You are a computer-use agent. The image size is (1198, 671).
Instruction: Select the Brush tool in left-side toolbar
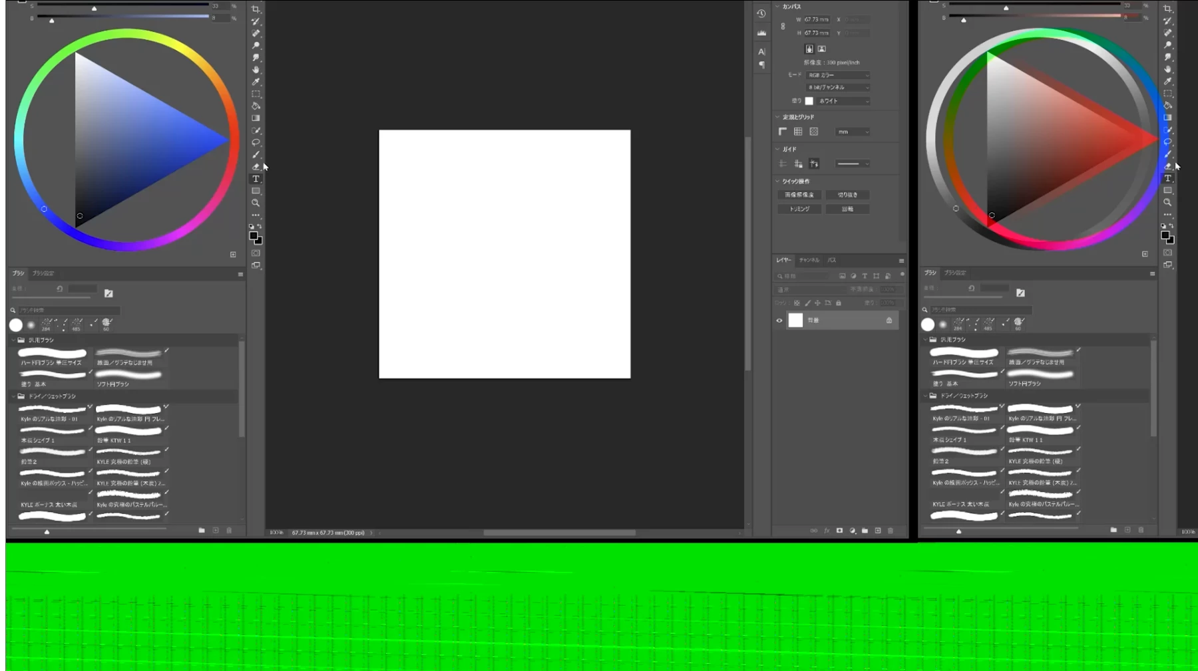(x=256, y=154)
